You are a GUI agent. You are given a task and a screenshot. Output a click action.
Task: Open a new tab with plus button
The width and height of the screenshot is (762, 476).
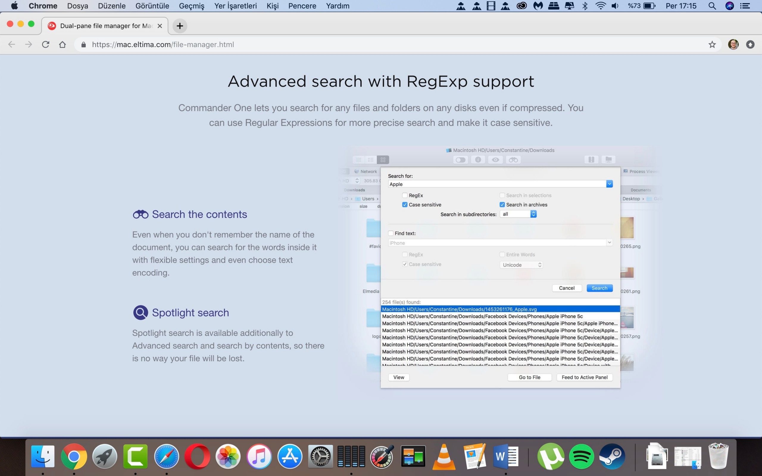coord(180,26)
